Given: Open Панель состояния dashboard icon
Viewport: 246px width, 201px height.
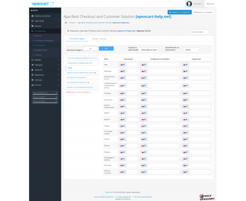Looking at the screenshot, I should 33,16.
